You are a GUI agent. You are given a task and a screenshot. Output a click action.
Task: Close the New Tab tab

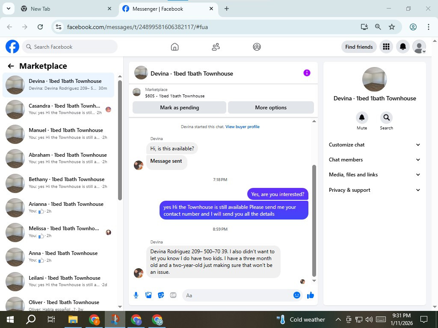pyautogui.click(x=109, y=9)
